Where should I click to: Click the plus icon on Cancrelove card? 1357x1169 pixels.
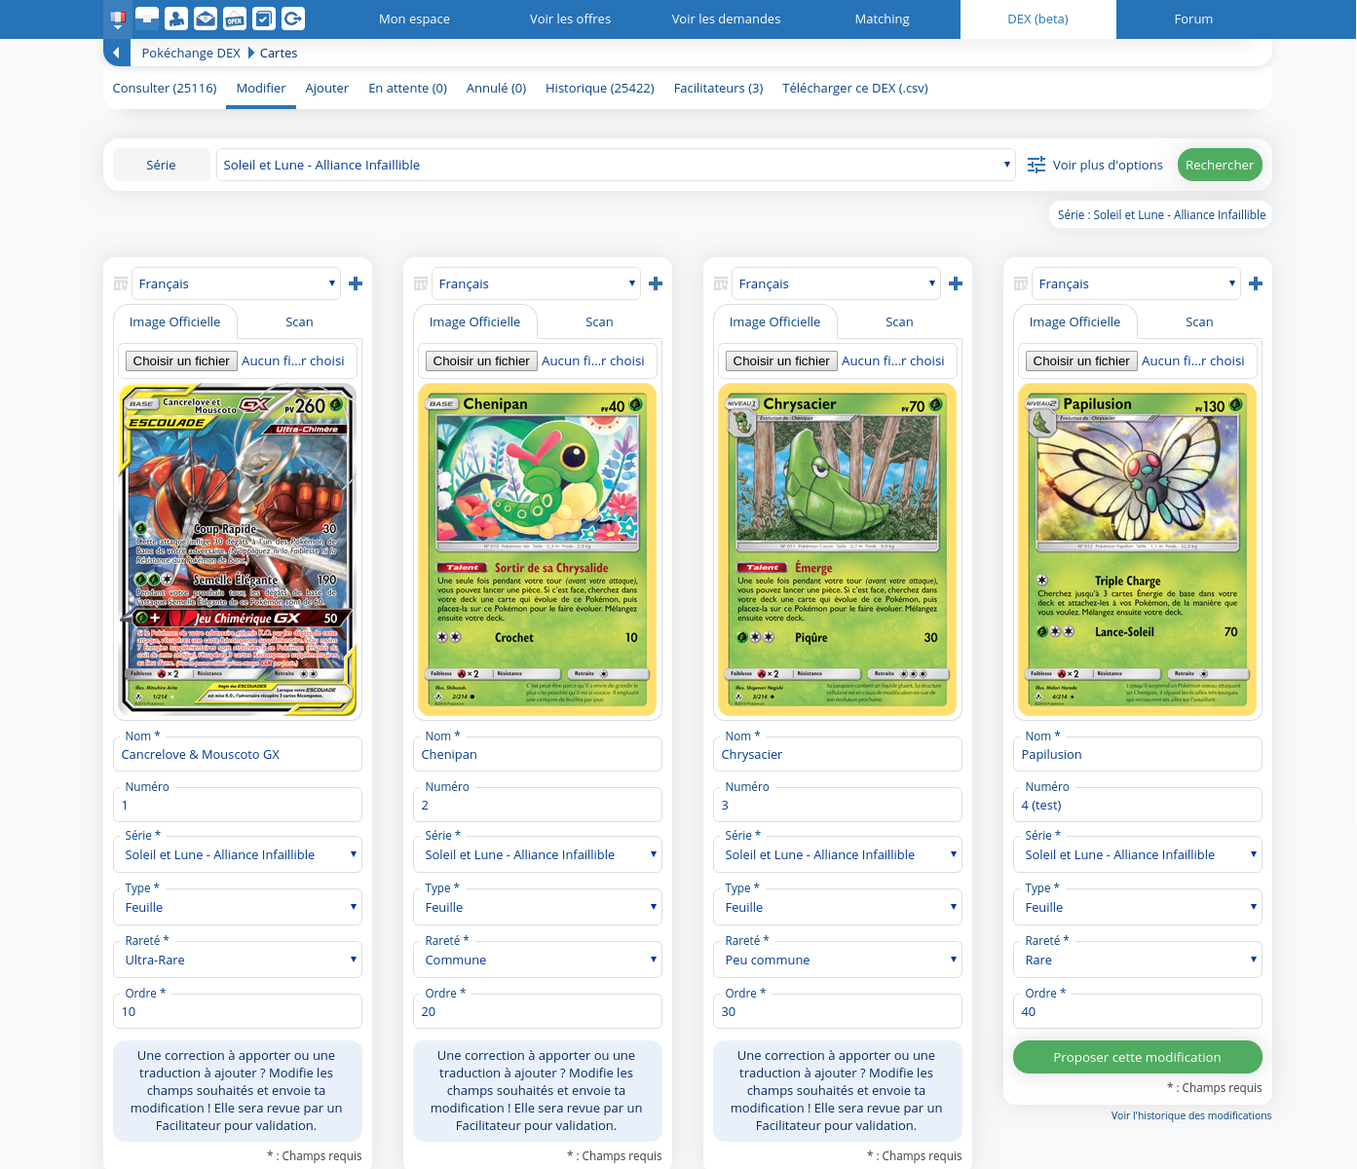point(356,283)
